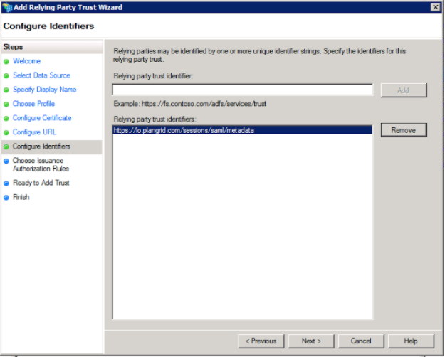Open Help for this wizard
The height and width of the screenshot is (357, 445).
coord(411,341)
